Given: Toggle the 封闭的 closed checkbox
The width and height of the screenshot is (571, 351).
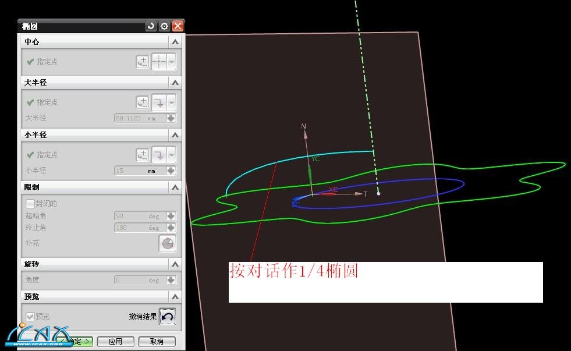Looking at the screenshot, I should point(30,204).
